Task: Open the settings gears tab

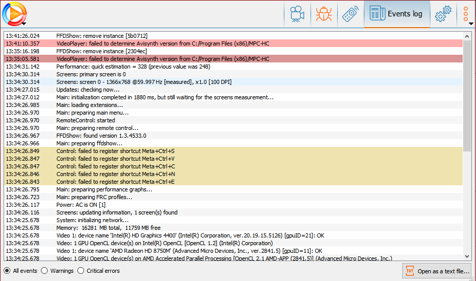Action: [x=443, y=14]
